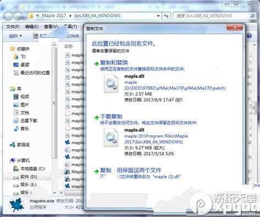Viewport: 260px width, 217px height.
Task: Click the 名称 column header
Action: coord(69,47)
